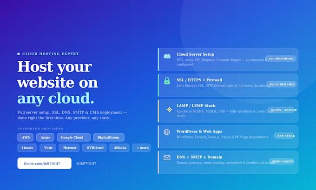Click the 'Let's Encrypt SSL, UFW firewall' description

[x=224, y=85]
